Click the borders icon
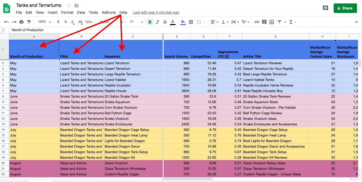This screenshot has width=362, height=182. tap(191, 22)
